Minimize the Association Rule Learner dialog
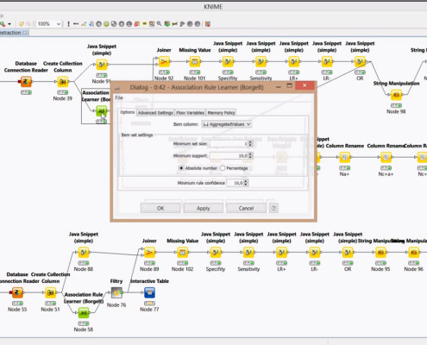This screenshot has height=345, width=427. [278, 86]
